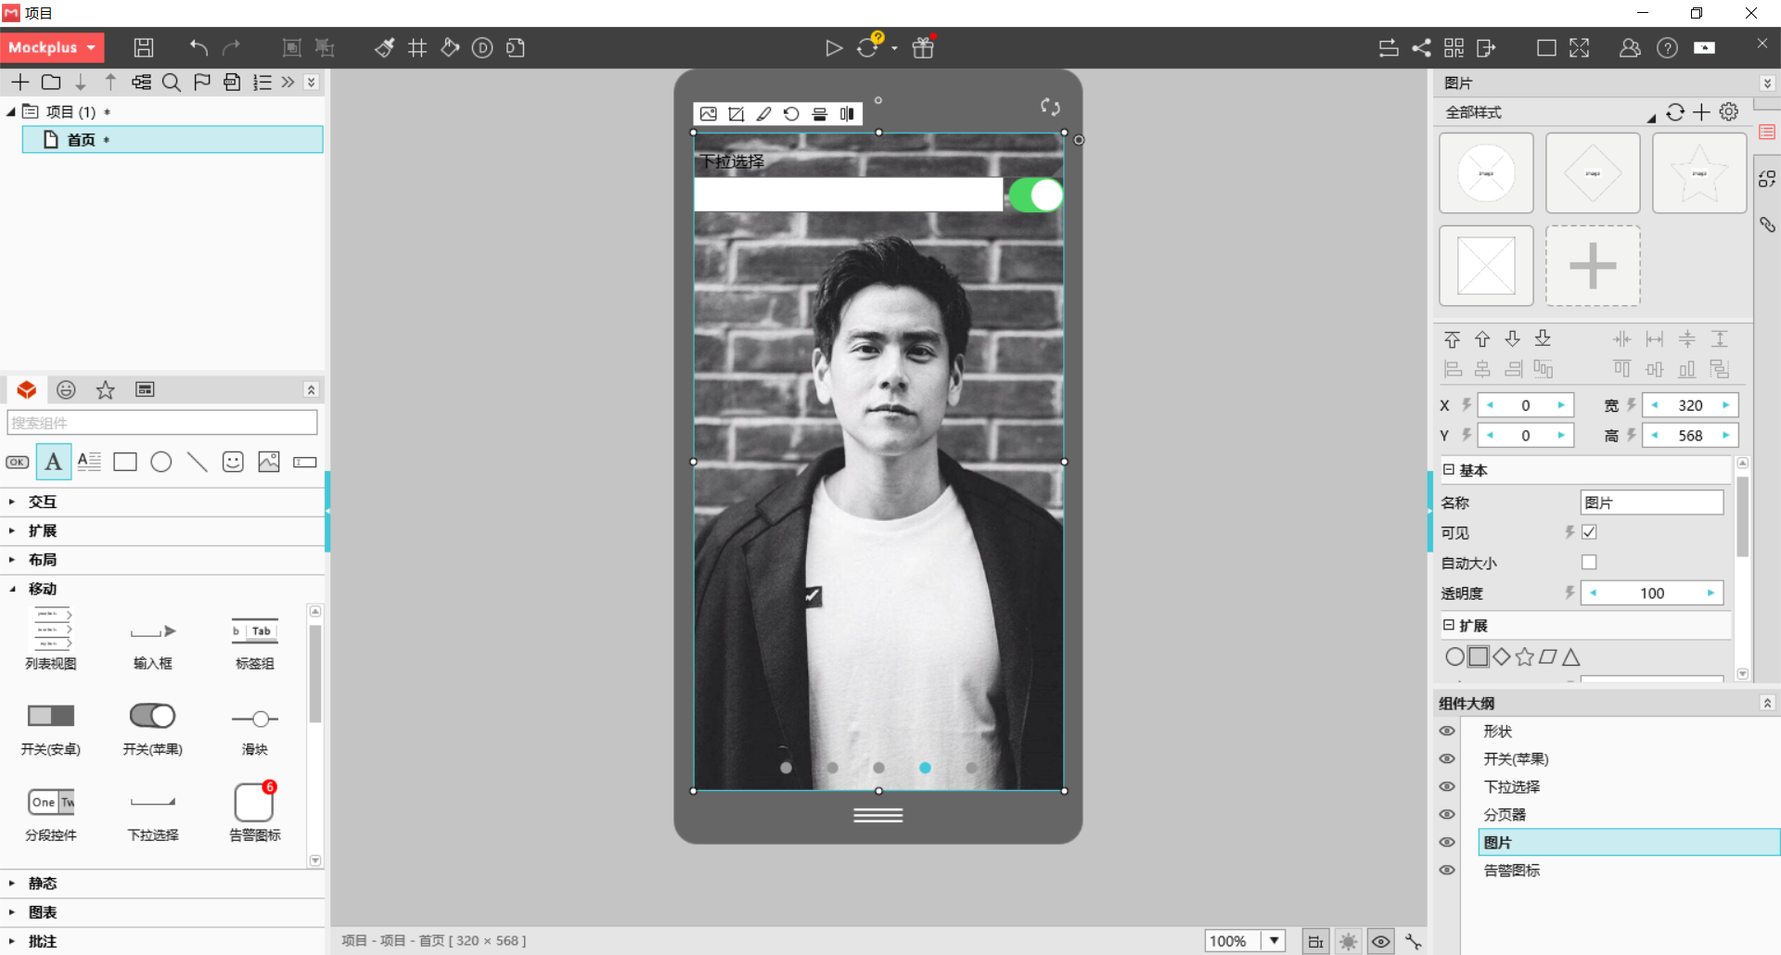Refresh styles in the style panel
1781x955 pixels.
click(1675, 112)
